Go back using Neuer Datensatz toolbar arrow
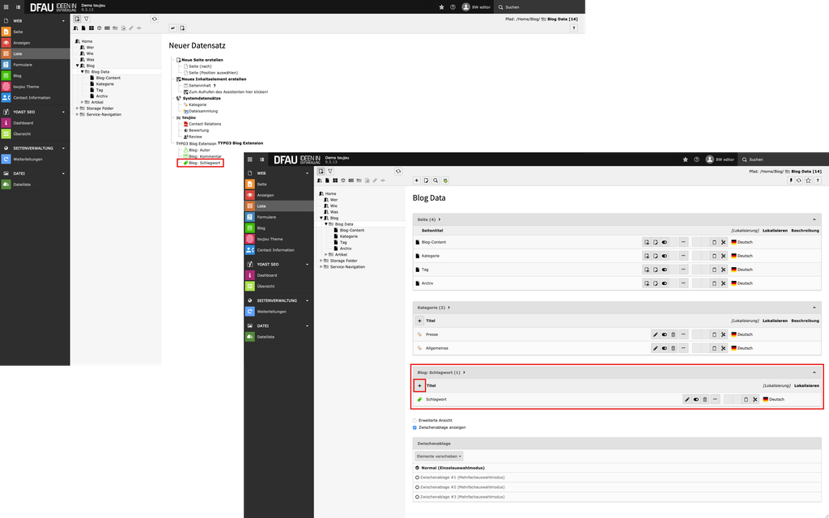This screenshot has width=829, height=518. [172, 28]
